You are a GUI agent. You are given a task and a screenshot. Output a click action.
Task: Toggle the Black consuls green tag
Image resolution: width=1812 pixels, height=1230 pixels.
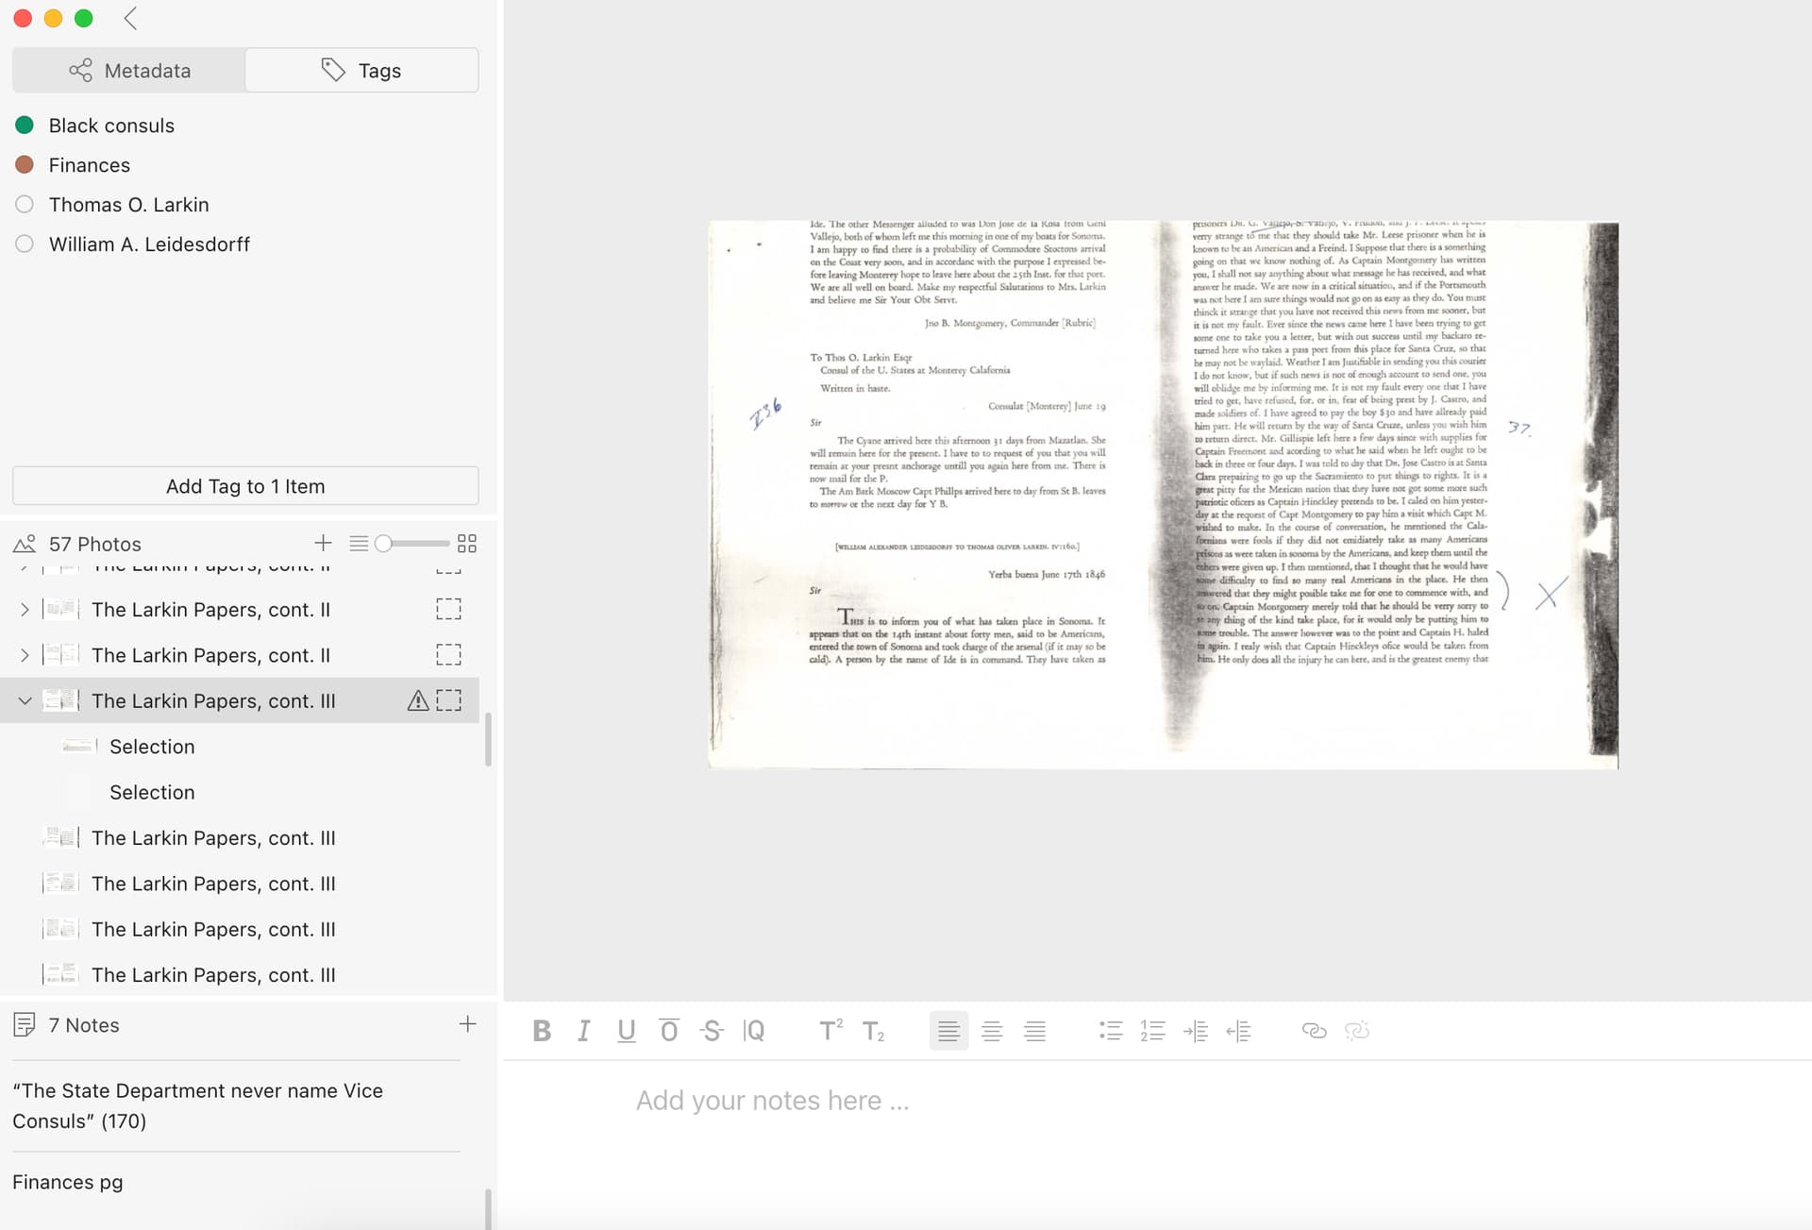coord(25,125)
